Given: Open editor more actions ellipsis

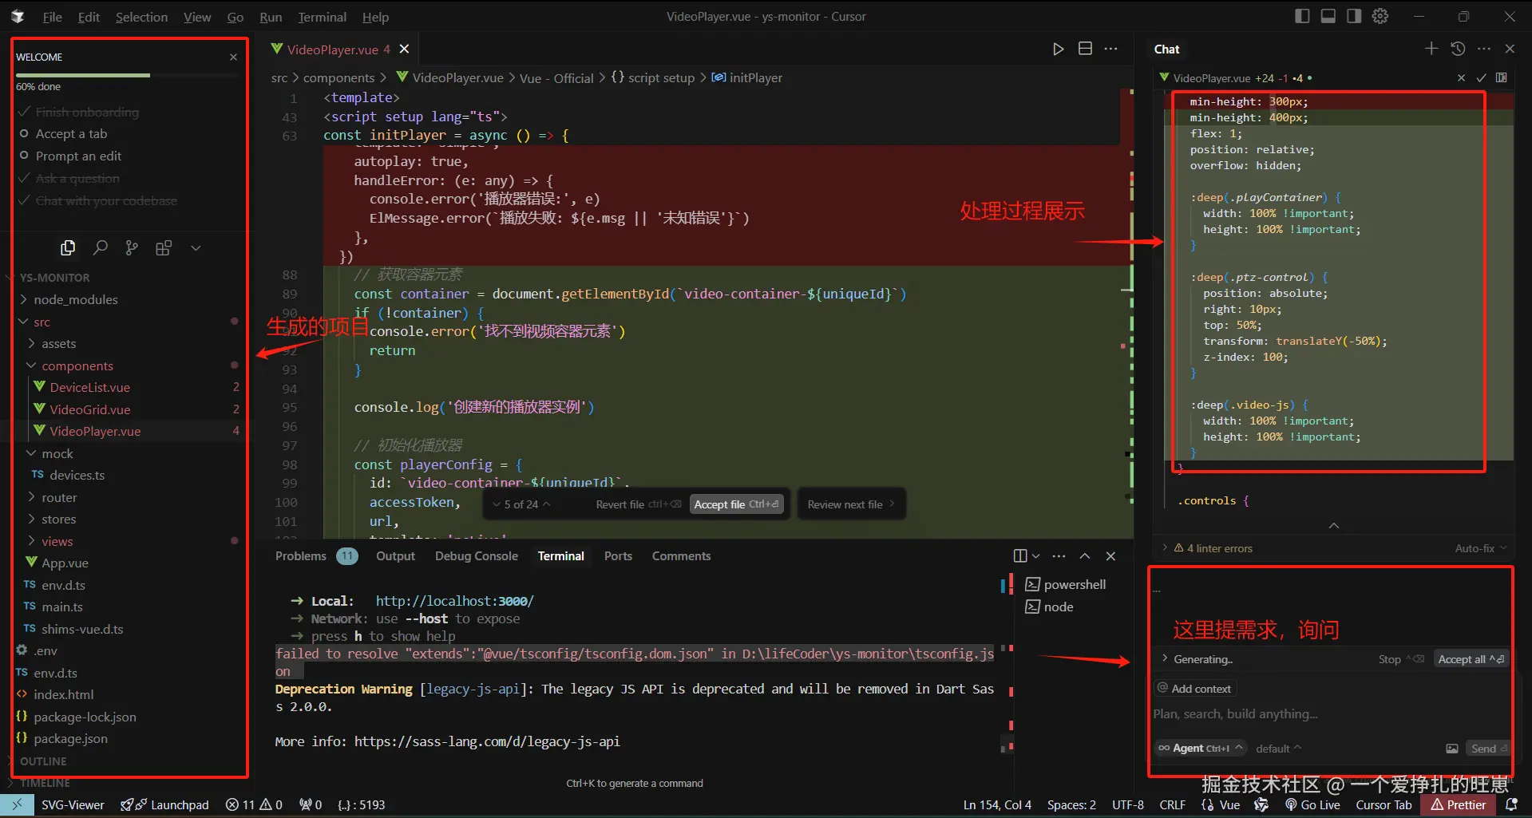Looking at the screenshot, I should (1110, 49).
